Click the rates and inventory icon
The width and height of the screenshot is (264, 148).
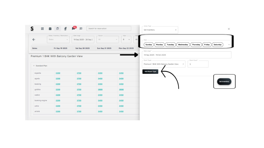57,29
